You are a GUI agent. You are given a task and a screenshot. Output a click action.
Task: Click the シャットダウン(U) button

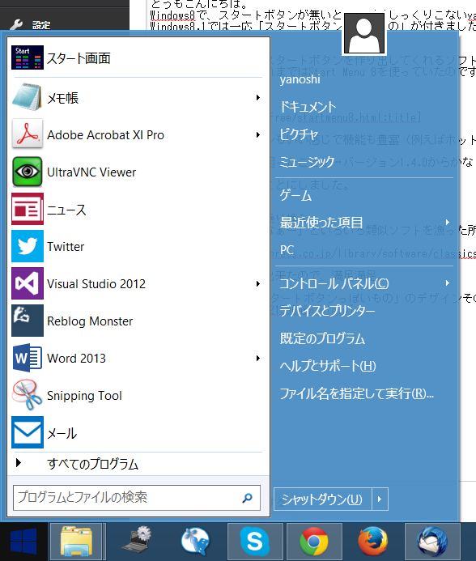[x=323, y=499]
